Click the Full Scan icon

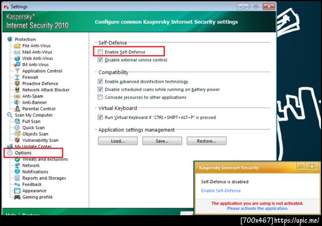[17, 122]
